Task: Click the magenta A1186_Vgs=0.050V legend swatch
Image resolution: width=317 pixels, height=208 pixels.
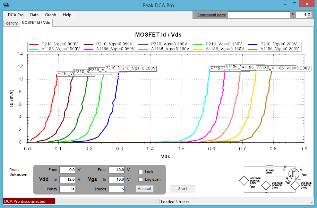Action: pyautogui.click(x=88, y=49)
